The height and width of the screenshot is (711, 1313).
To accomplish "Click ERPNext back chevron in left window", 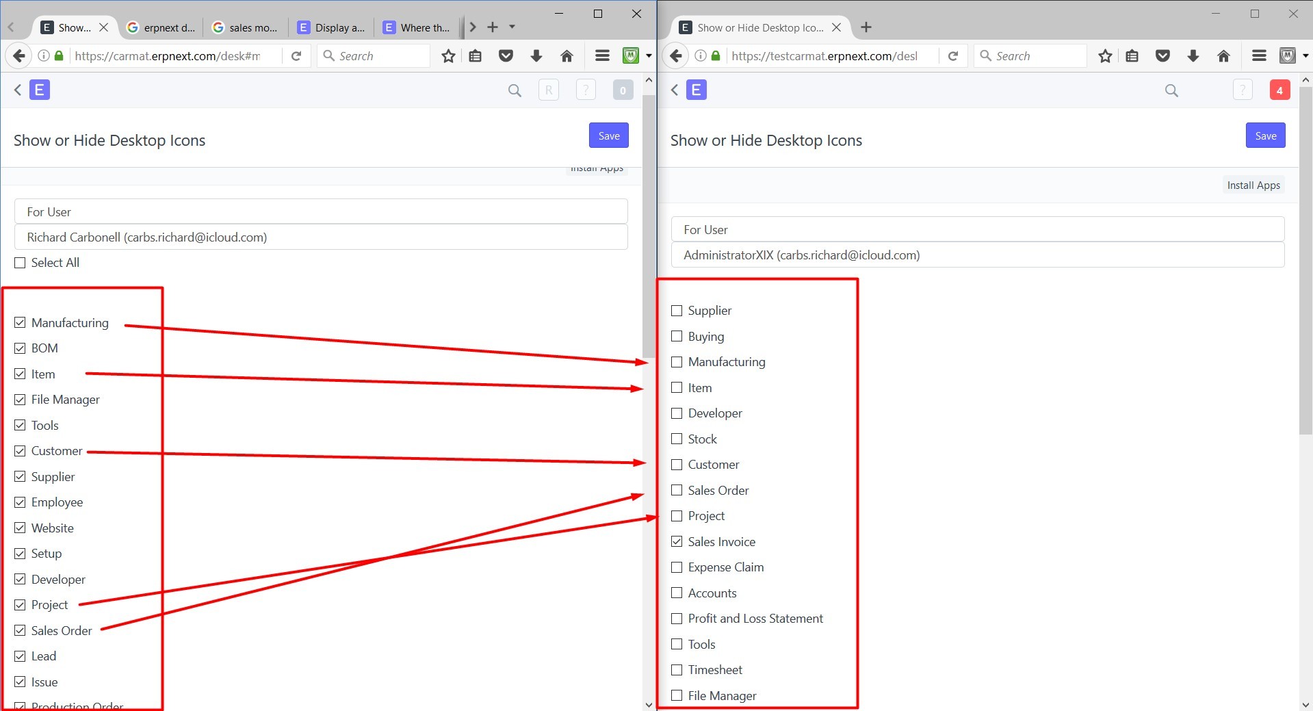I will point(18,90).
